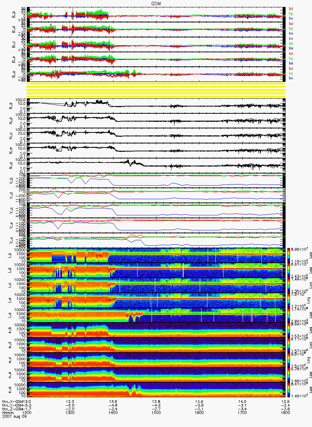Select the B_c magnetic field panel label

(x=13, y=45)
